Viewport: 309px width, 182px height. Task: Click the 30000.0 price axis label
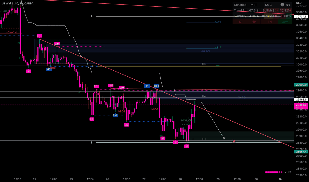pyautogui.click(x=301, y=64)
